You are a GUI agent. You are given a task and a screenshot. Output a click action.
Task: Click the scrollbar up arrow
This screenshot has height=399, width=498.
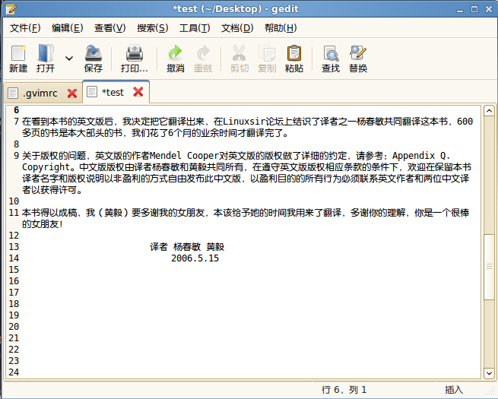[x=489, y=111]
